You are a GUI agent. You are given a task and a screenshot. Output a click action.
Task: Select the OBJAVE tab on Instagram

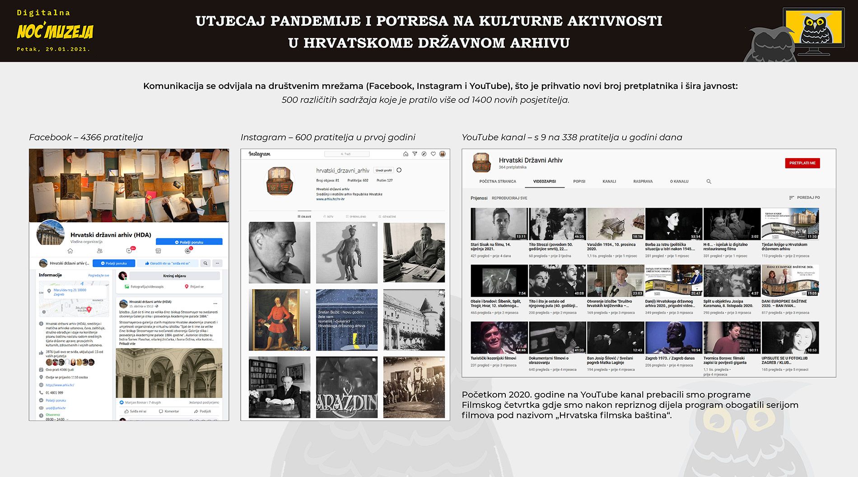tap(304, 216)
